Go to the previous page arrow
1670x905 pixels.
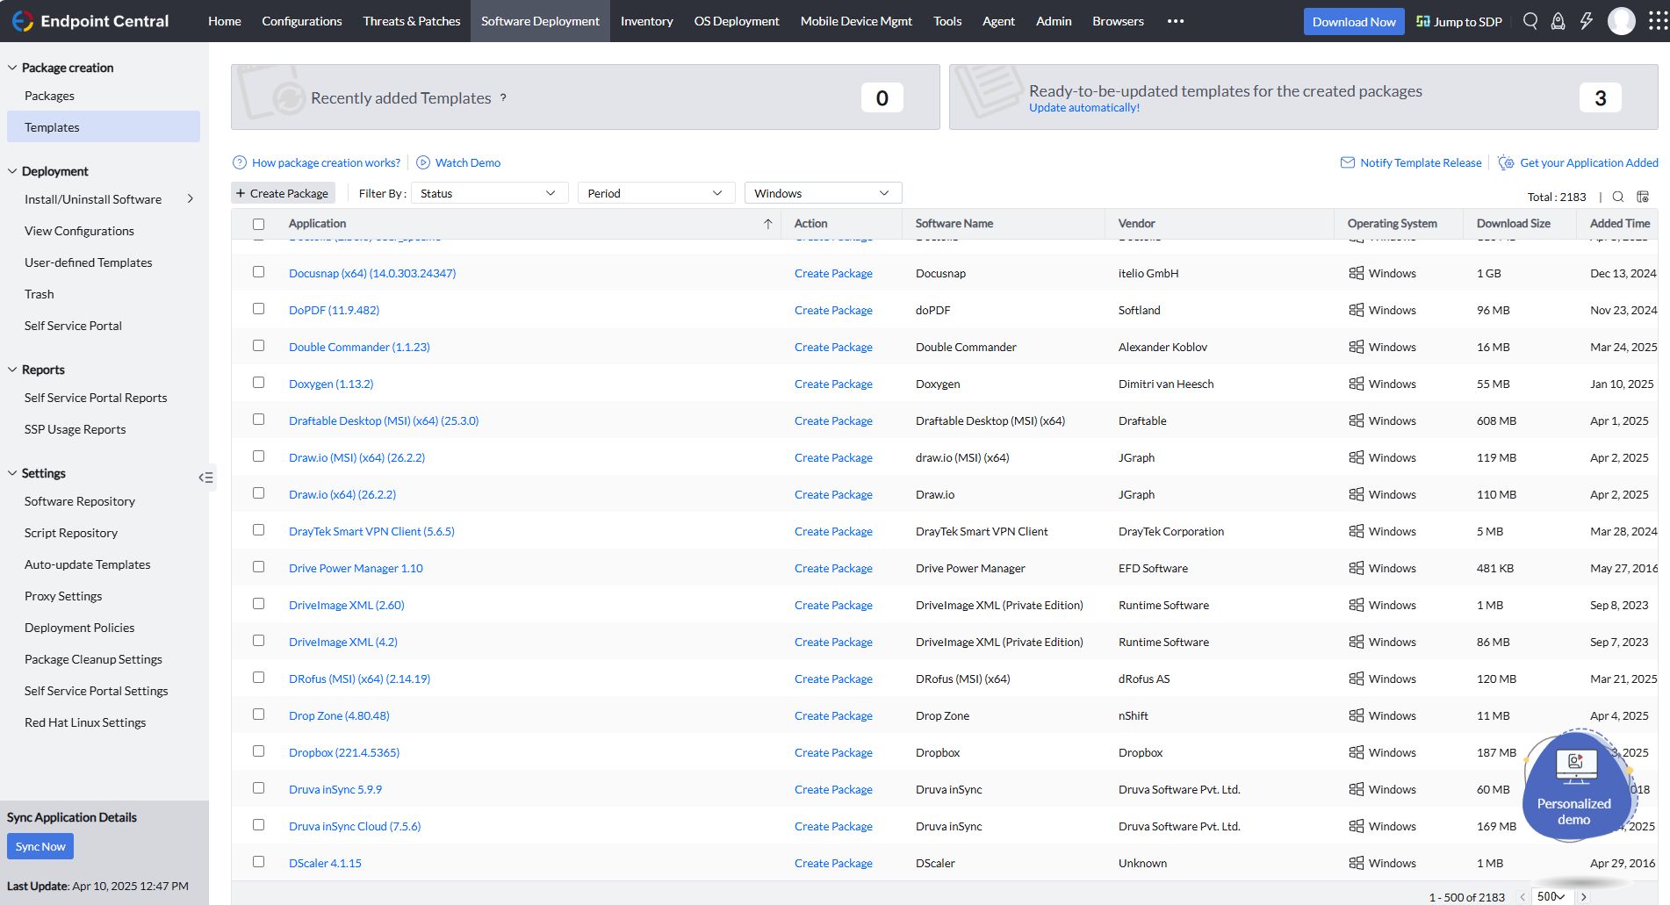[1522, 897]
